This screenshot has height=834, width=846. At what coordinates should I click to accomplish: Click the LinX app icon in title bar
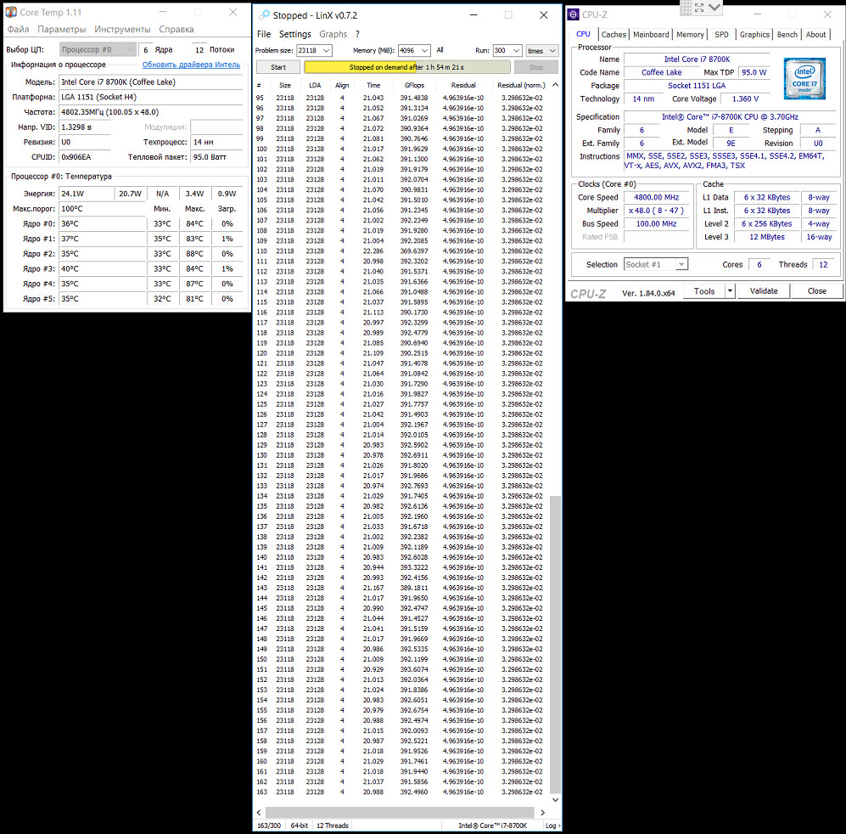(265, 15)
